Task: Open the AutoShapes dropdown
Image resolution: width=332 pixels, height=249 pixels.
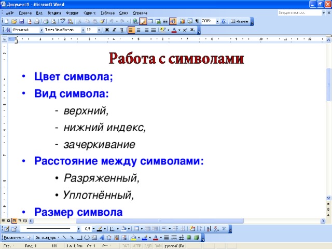Action: 47,238
